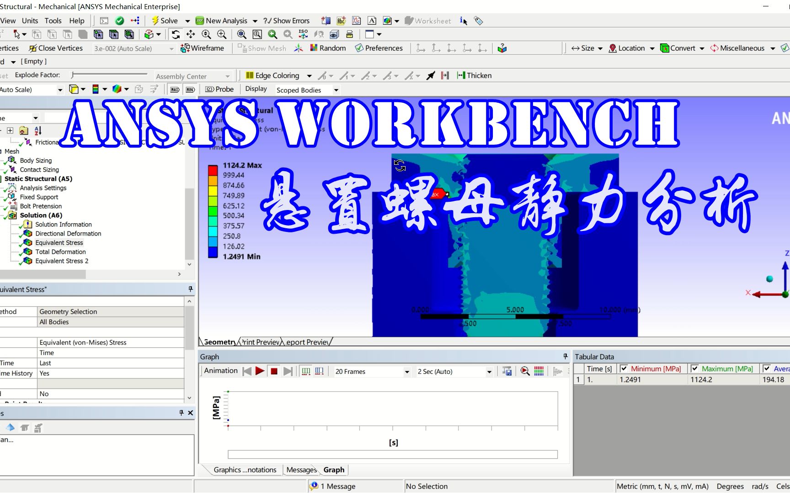This screenshot has height=493, width=790.
Task: Click the Look At eye icon
Action: point(334,34)
